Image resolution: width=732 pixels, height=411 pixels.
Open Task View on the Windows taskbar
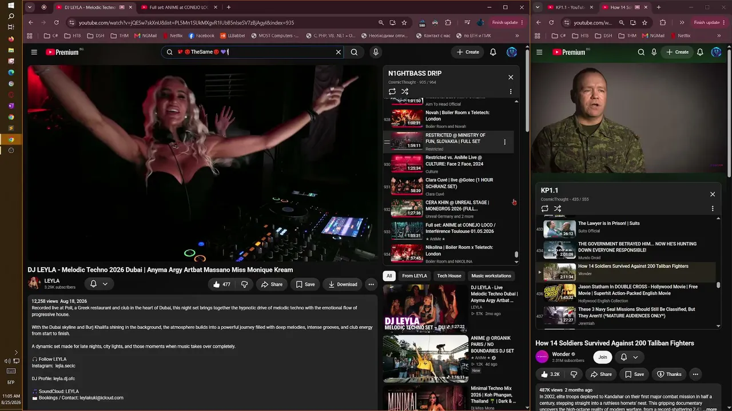(11, 27)
